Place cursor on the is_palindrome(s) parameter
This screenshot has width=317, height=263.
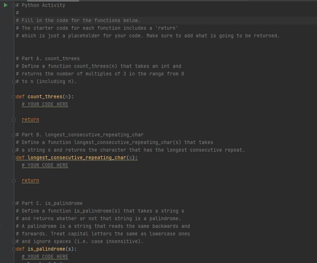(x=69, y=249)
